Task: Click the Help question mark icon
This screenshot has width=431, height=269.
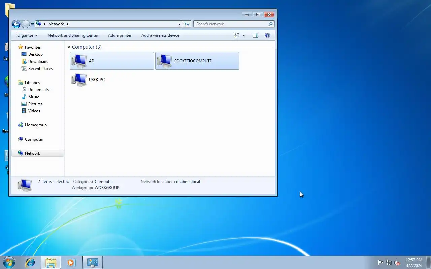Action: [267, 35]
